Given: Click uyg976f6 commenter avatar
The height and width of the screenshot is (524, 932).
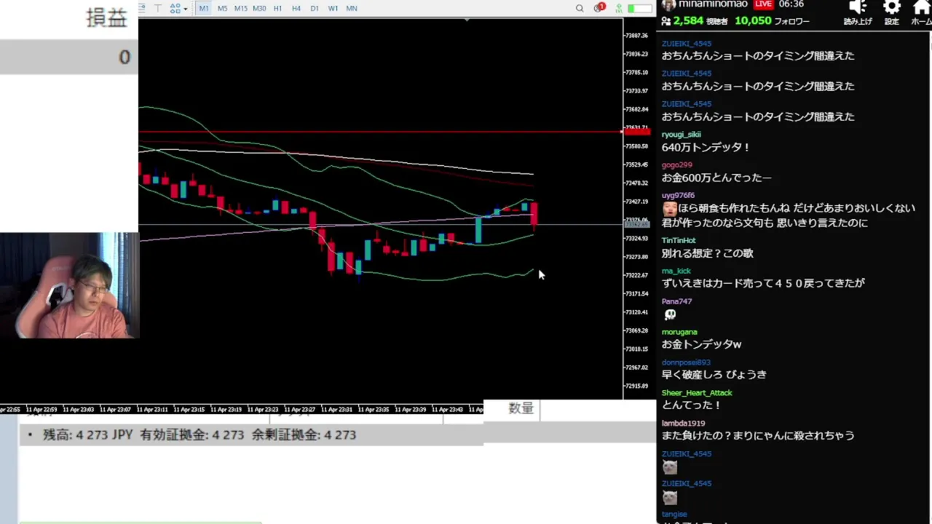Looking at the screenshot, I should click(670, 209).
